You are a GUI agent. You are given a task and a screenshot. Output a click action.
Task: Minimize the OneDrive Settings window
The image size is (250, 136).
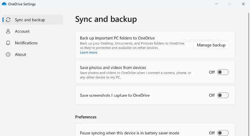tap(216, 4)
